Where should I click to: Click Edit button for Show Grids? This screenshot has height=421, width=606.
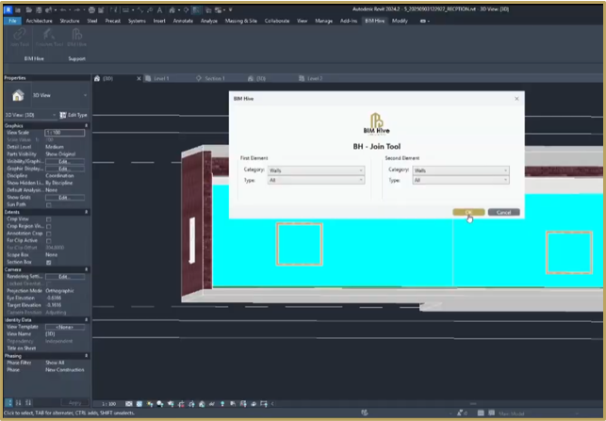click(64, 198)
